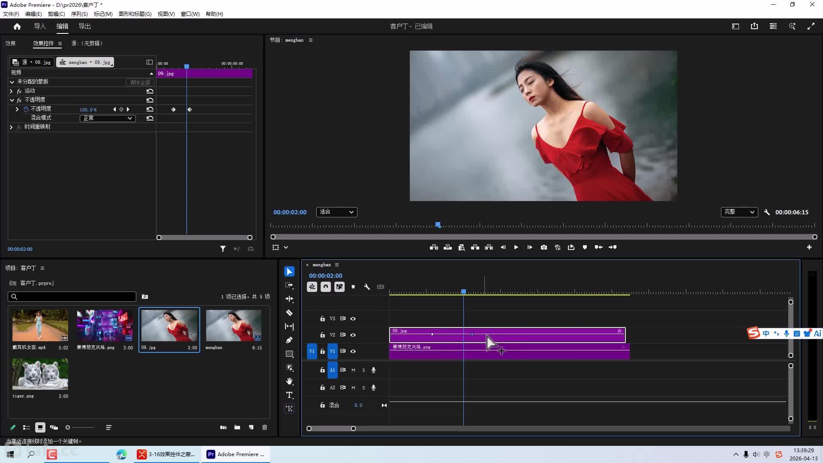Select the Selection tool arrow

point(289,272)
